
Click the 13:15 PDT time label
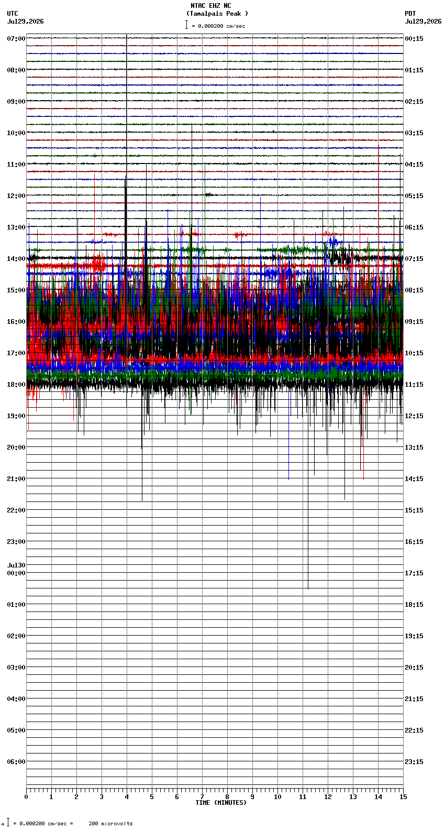tap(414, 447)
